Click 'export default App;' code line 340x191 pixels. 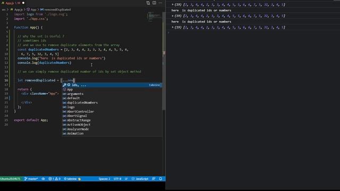[31, 120]
